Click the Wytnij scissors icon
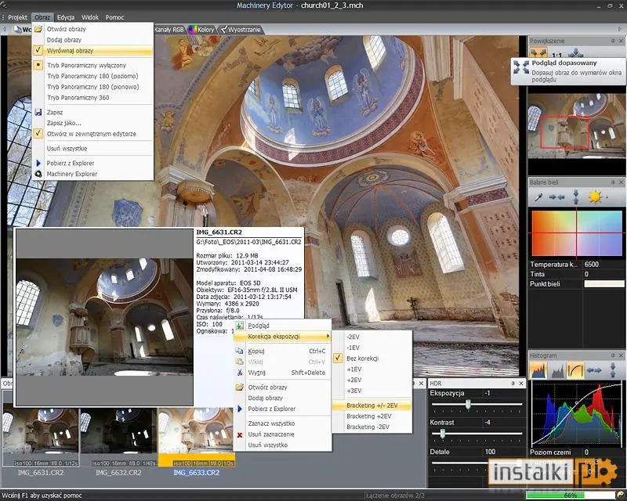The height and width of the screenshot is (501, 627). point(240,373)
